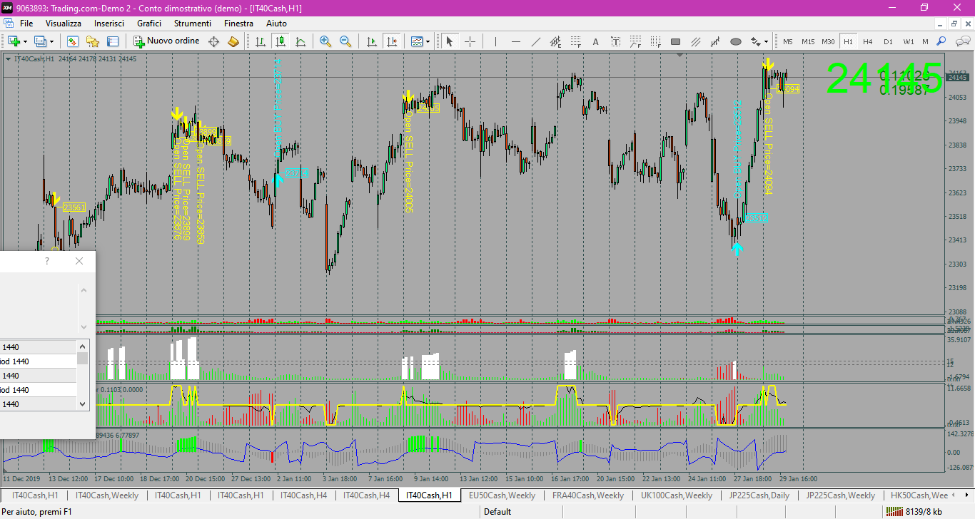Open the Strumenti menu

(x=193, y=24)
